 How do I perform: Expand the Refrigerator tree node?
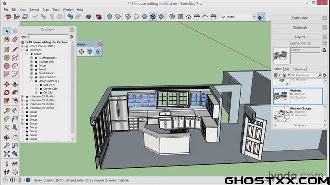[x=31, y=58]
